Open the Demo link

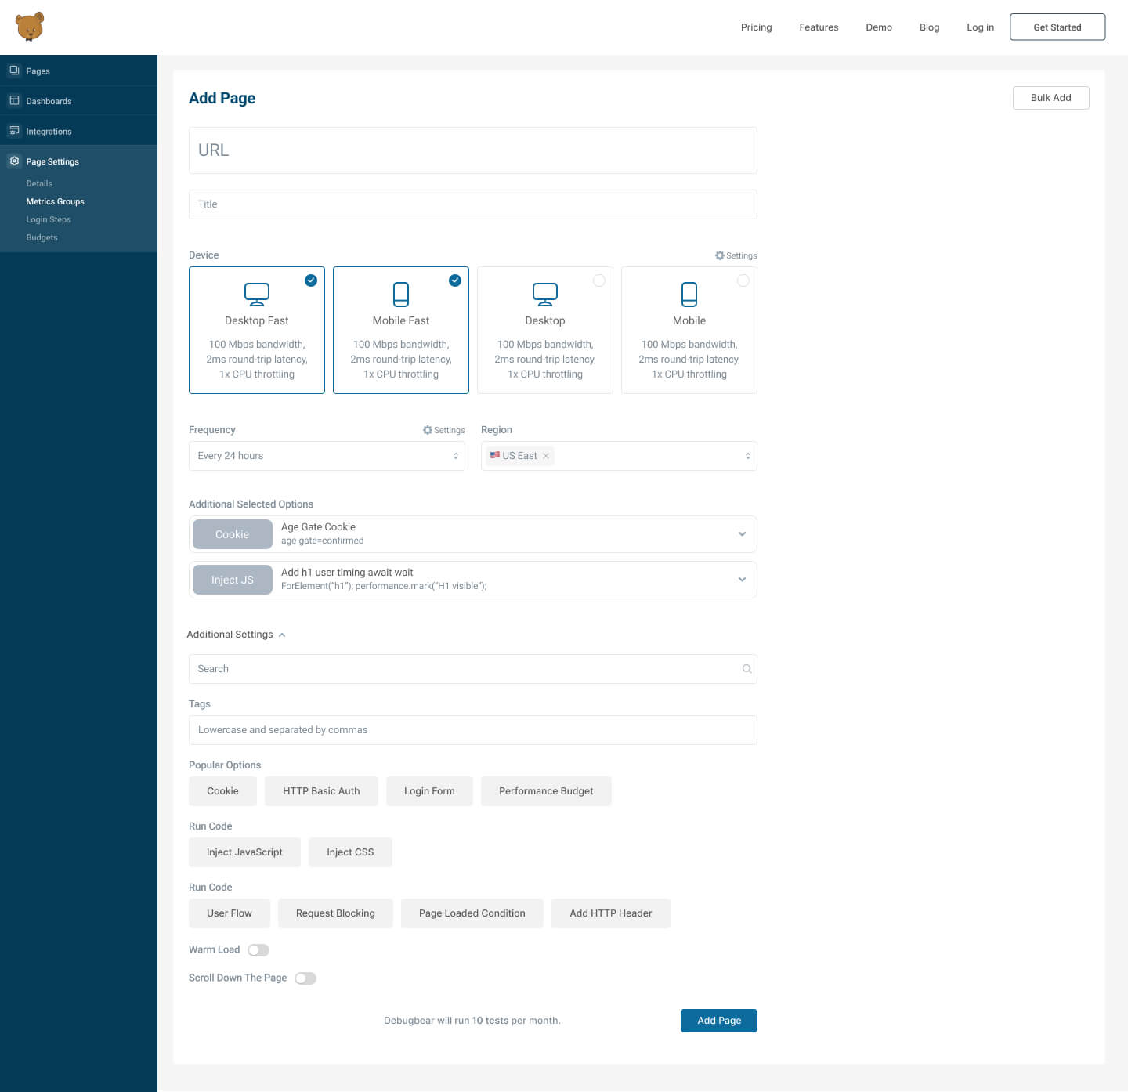[879, 27]
